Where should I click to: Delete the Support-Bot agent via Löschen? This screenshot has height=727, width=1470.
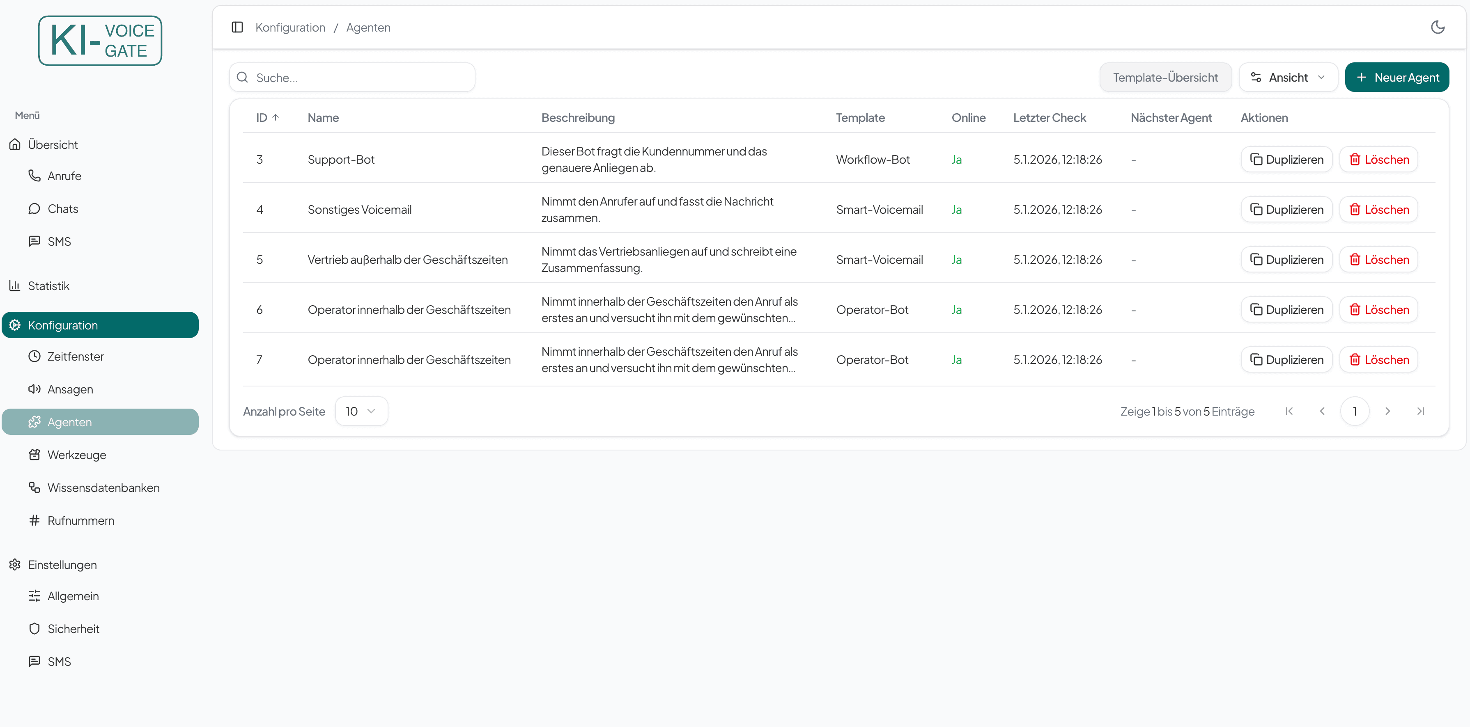(1378, 160)
